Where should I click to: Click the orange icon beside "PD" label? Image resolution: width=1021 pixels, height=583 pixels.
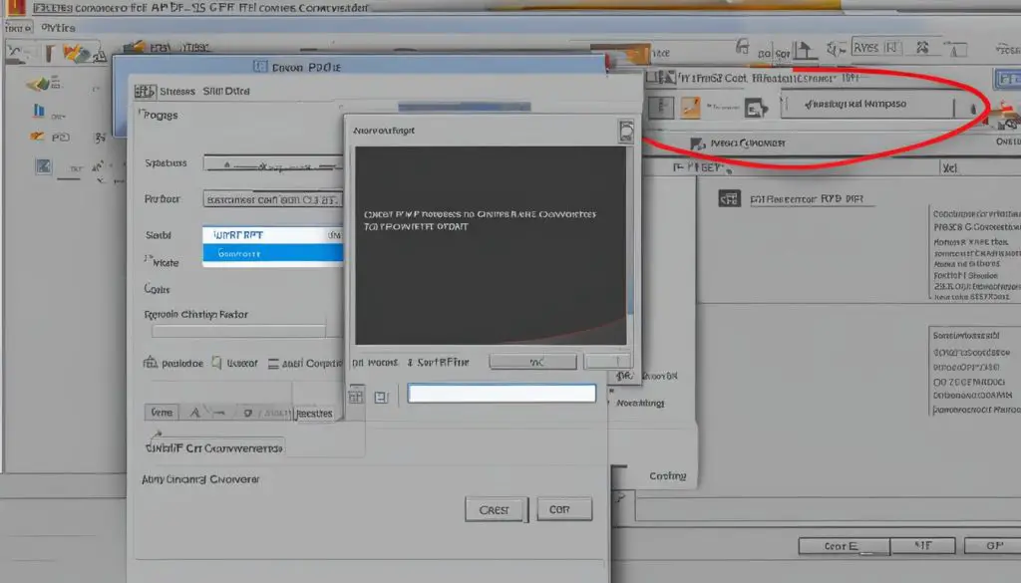click(38, 137)
